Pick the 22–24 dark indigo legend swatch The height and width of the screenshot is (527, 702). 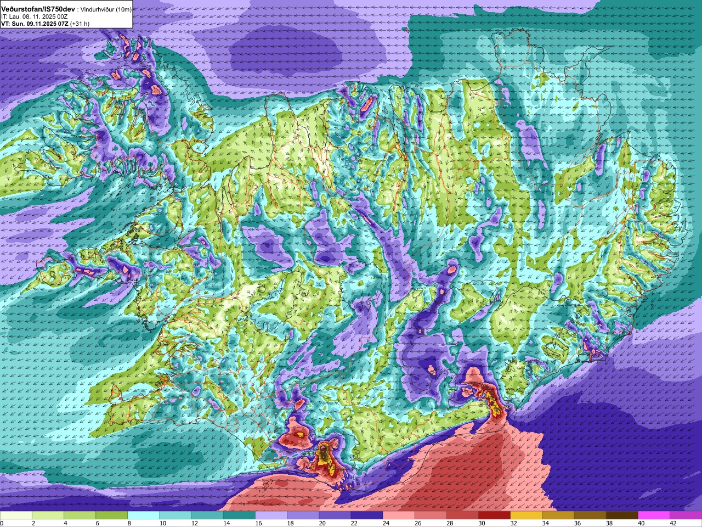[x=367, y=515]
